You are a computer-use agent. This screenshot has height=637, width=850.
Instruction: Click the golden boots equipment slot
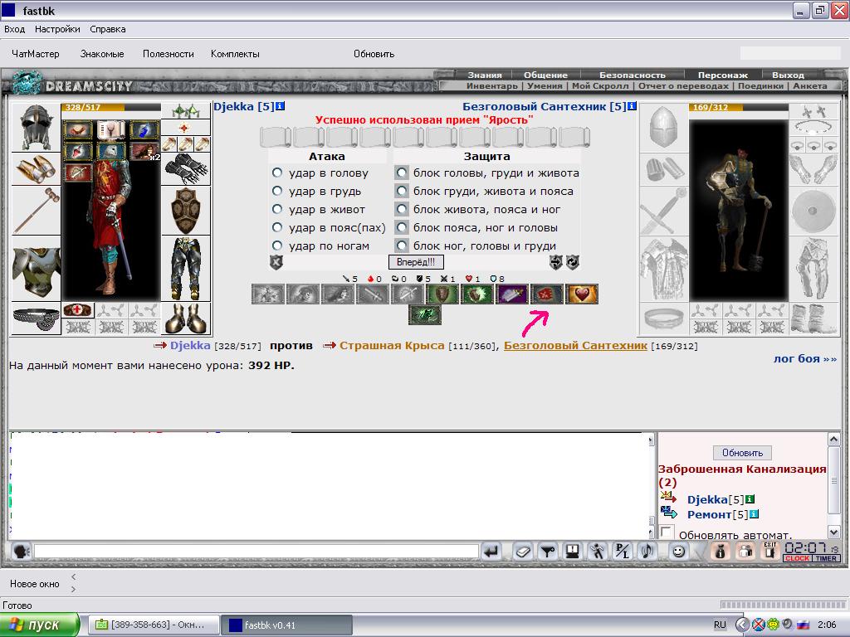coord(186,318)
